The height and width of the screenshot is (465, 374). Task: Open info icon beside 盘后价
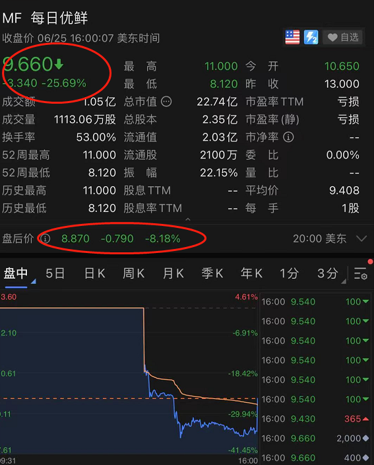tap(46, 238)
